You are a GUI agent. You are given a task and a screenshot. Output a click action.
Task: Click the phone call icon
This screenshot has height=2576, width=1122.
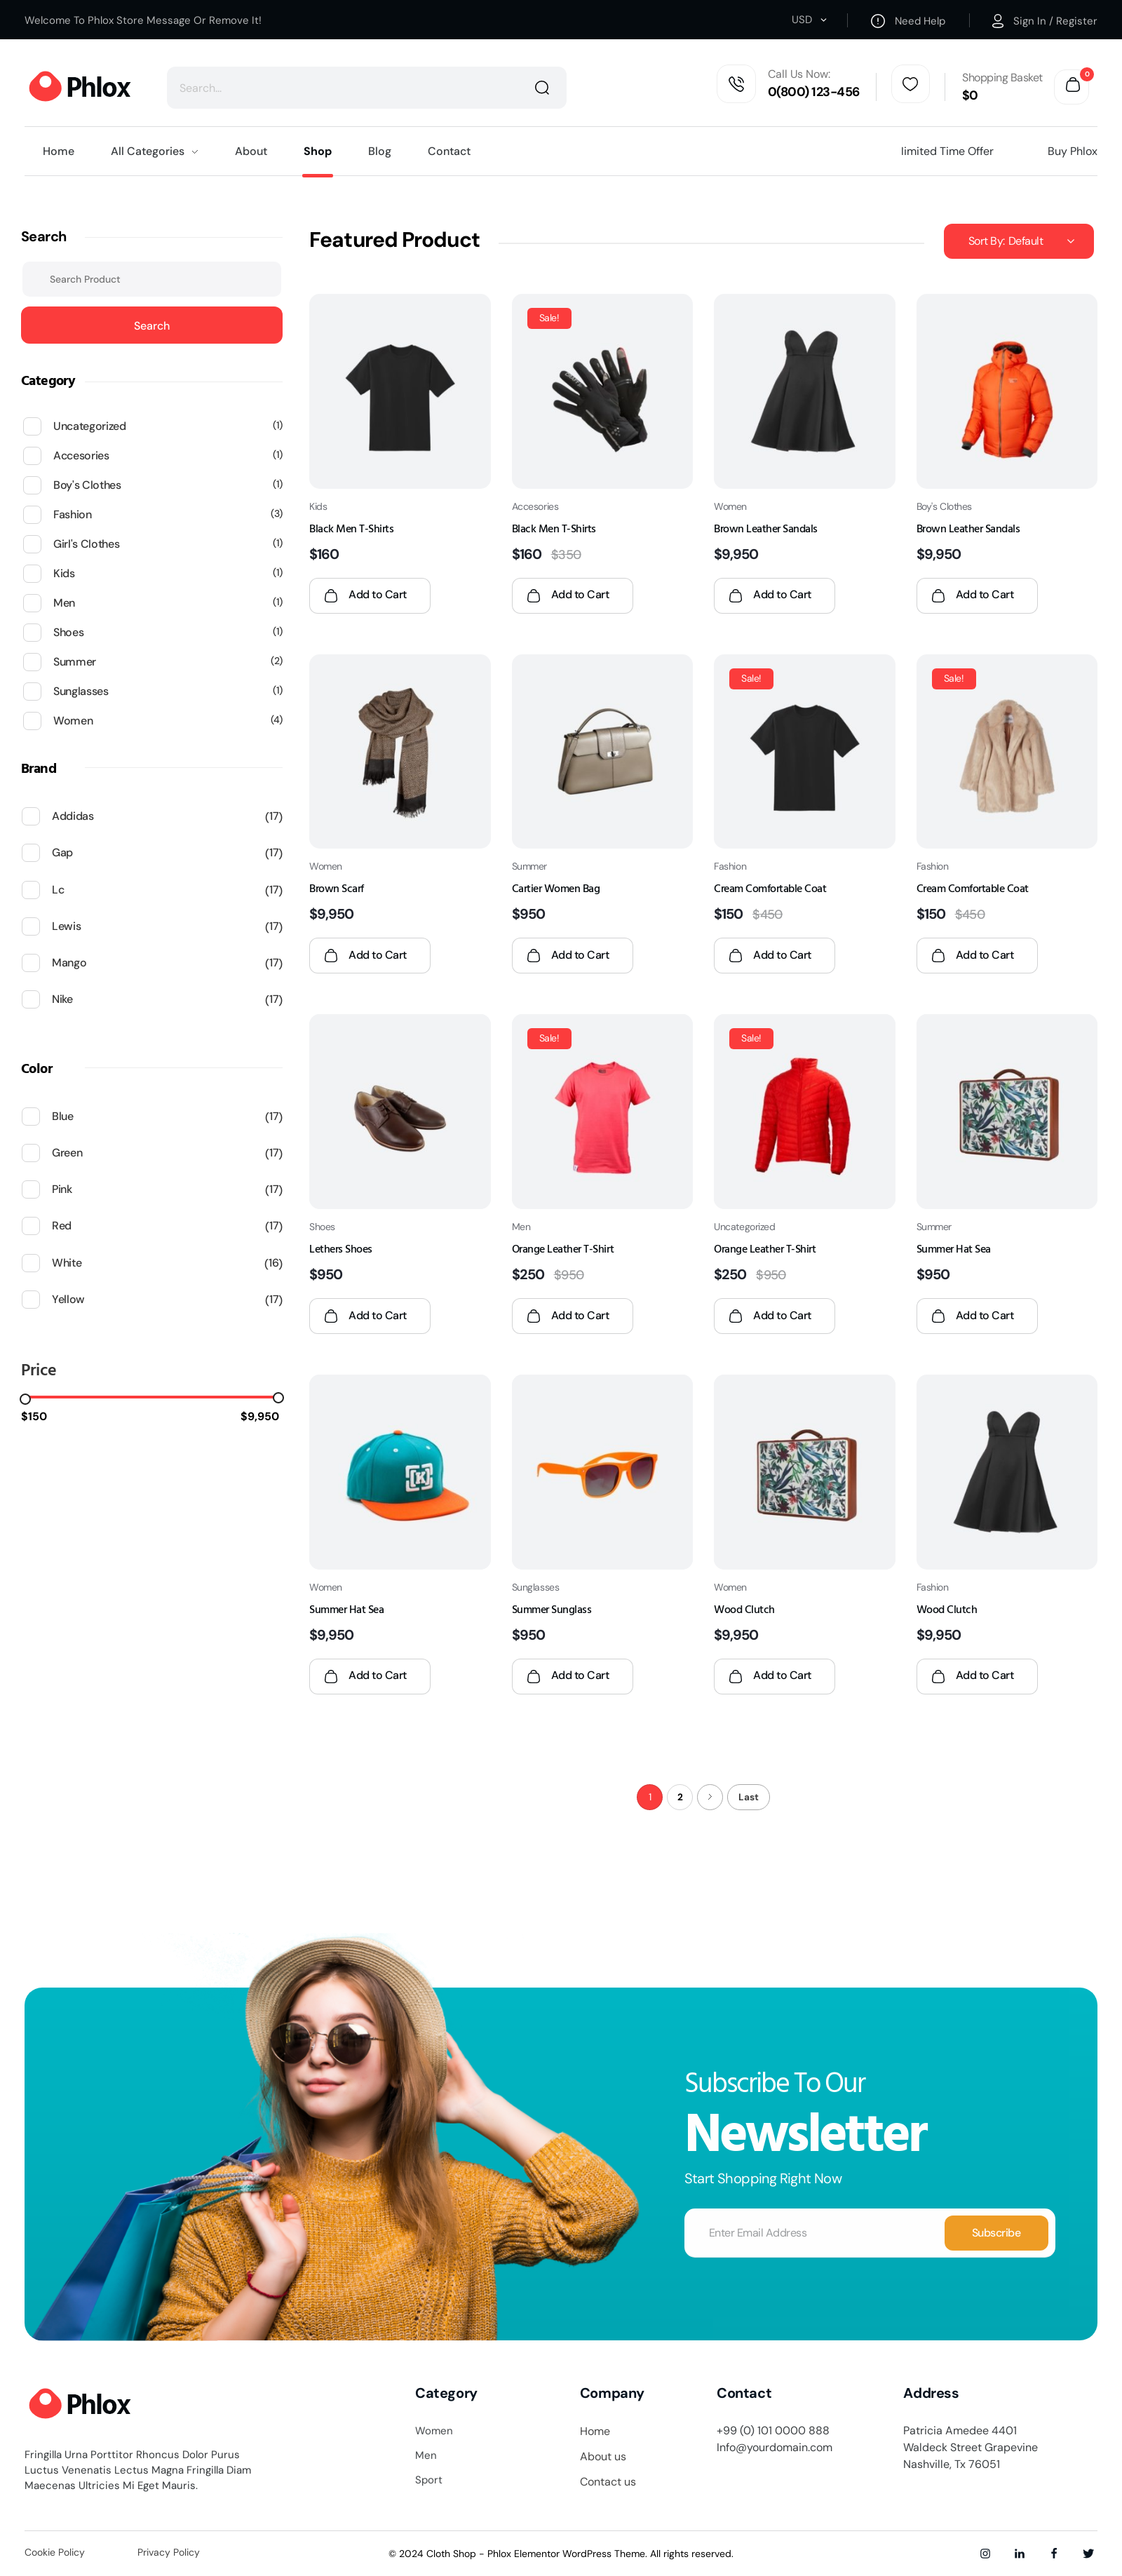[736, 85]
